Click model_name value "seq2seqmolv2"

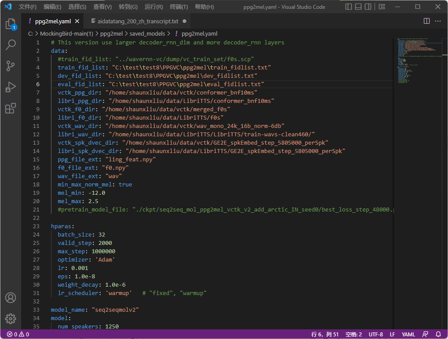tap(115, 310)
